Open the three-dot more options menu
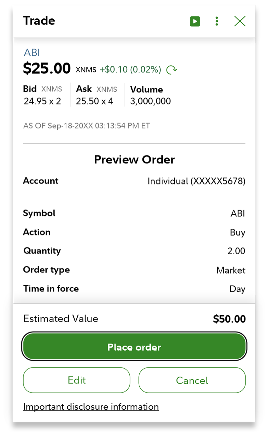 tap(217, 21)
